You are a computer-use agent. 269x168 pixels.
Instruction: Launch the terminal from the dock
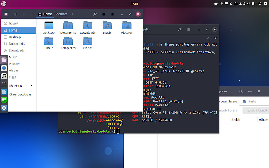pos(4,84)
